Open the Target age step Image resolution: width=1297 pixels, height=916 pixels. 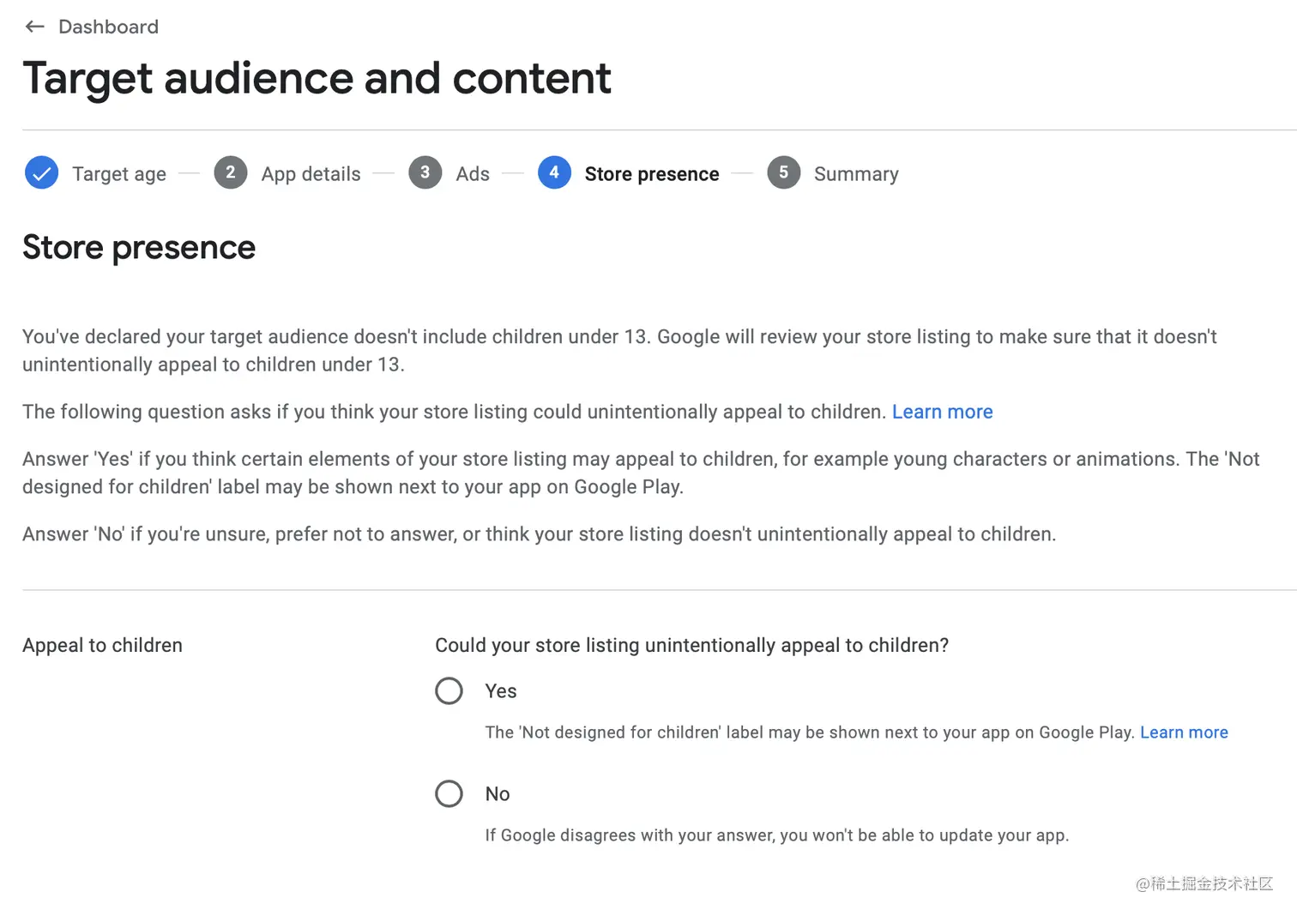click(119, 174)
